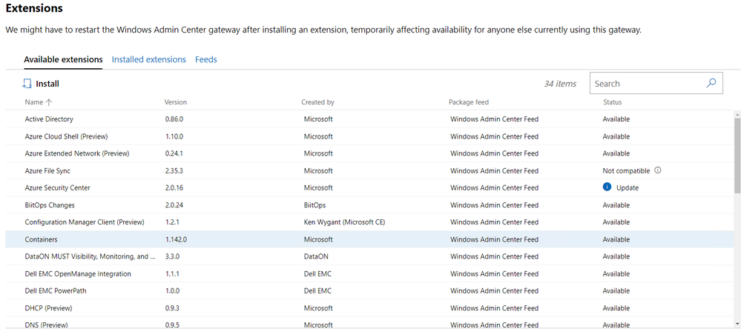Select Dell EMC OpenManage Integration row
Screen dimensions: 741x329
[369, 273]
